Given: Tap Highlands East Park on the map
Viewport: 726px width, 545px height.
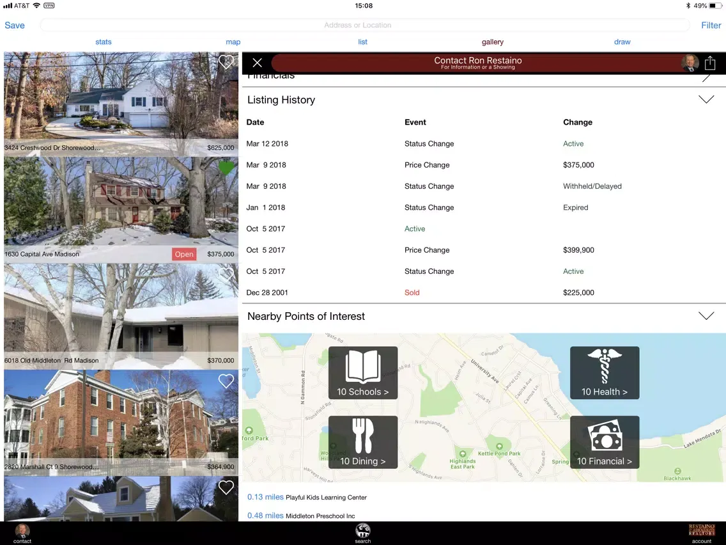Looking at the screenshot, I should point(463,461).
